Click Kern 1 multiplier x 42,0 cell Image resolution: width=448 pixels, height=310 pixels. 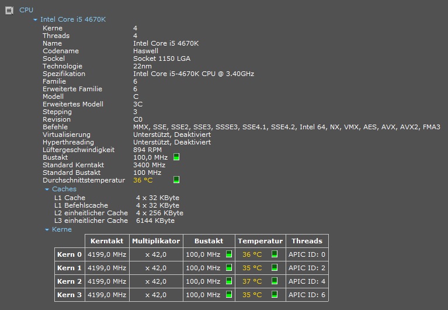coord(156,268)
